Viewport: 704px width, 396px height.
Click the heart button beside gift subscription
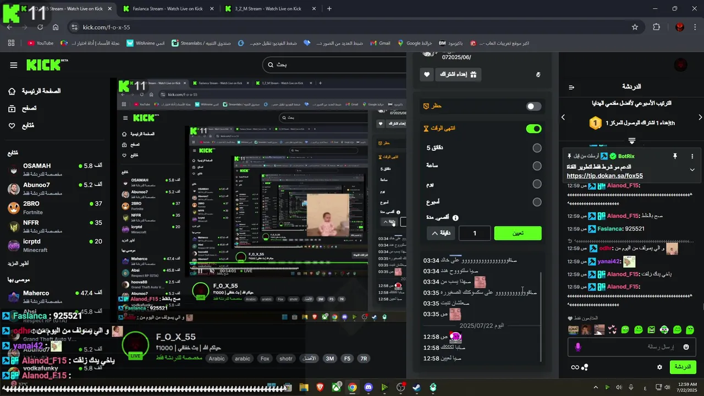(x=427, y=74)
